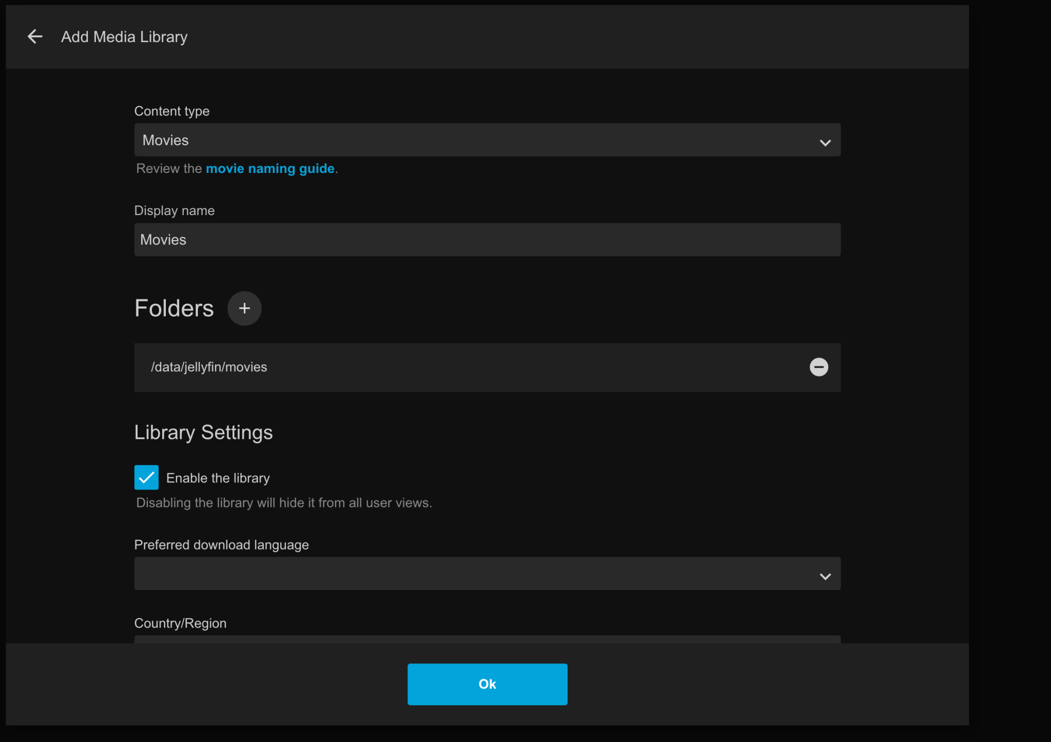This screenshot has width=1051, height=742.
Task: Open the Country/Region selector
Action: click(488, 642)
